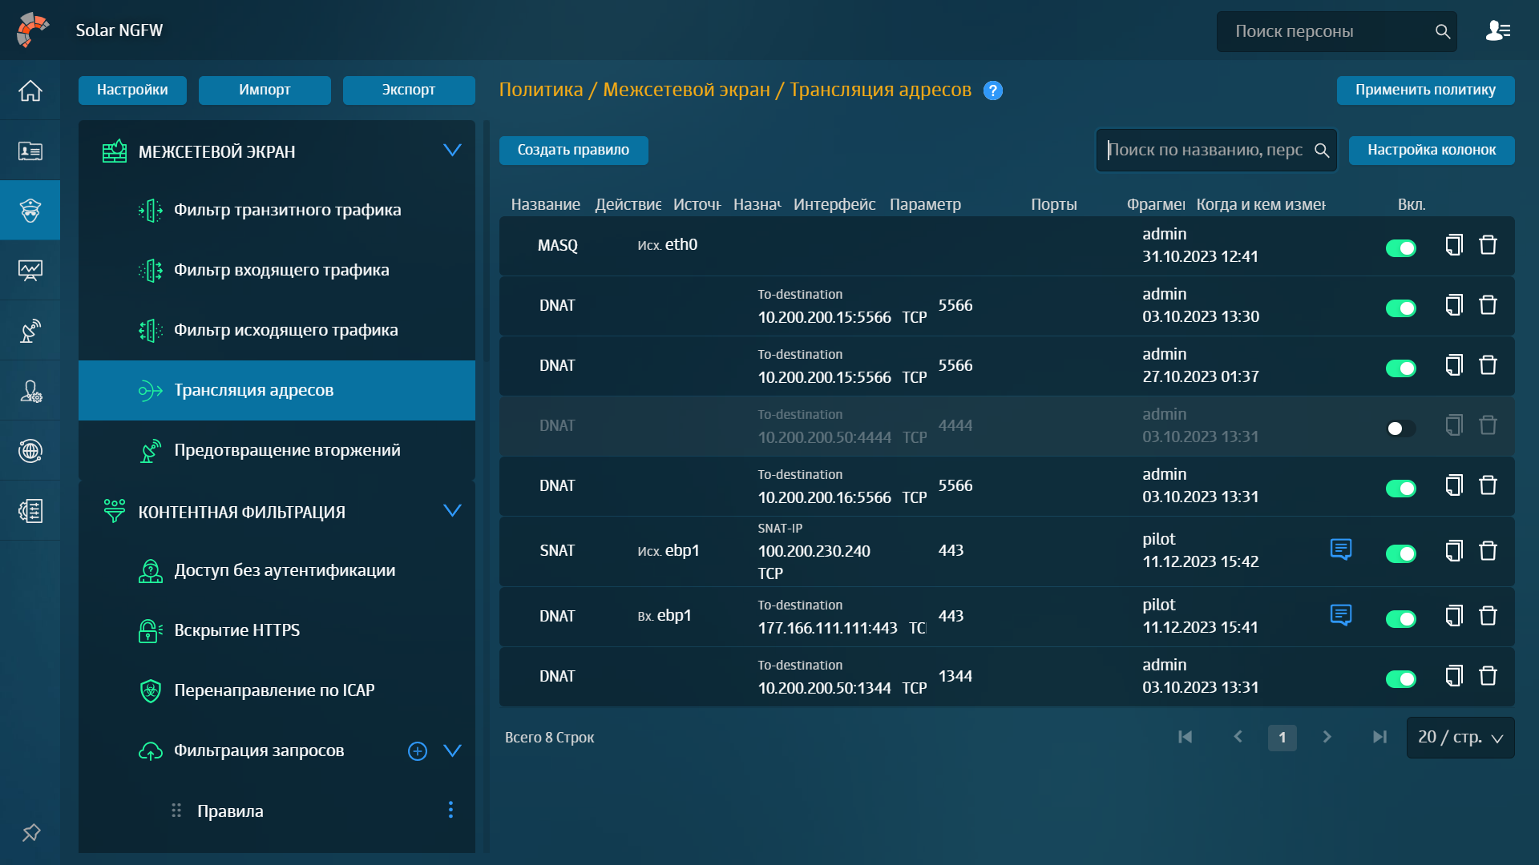Click the pin icon at sidebar bottom
Image resolution: width=1539 pixels, height=865 pixels.
pyautogui.click(x=30, y=833)
